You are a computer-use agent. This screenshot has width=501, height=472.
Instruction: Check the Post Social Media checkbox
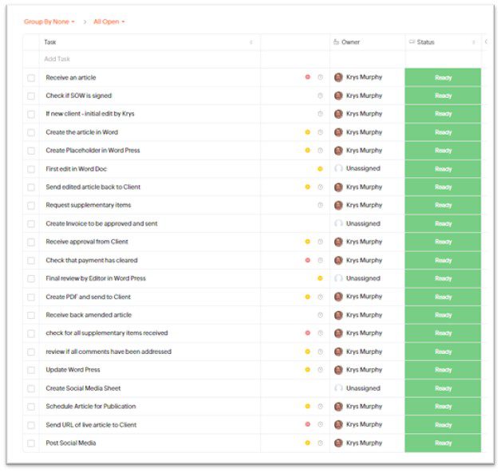(31, 443)
